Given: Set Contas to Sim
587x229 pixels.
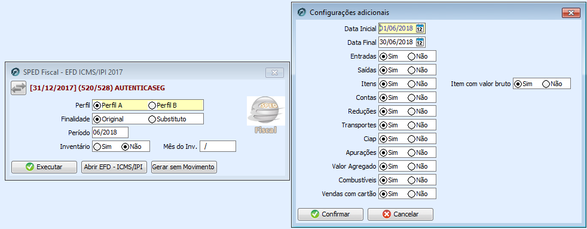Looking at the screenshot, I should coord(389,97).
